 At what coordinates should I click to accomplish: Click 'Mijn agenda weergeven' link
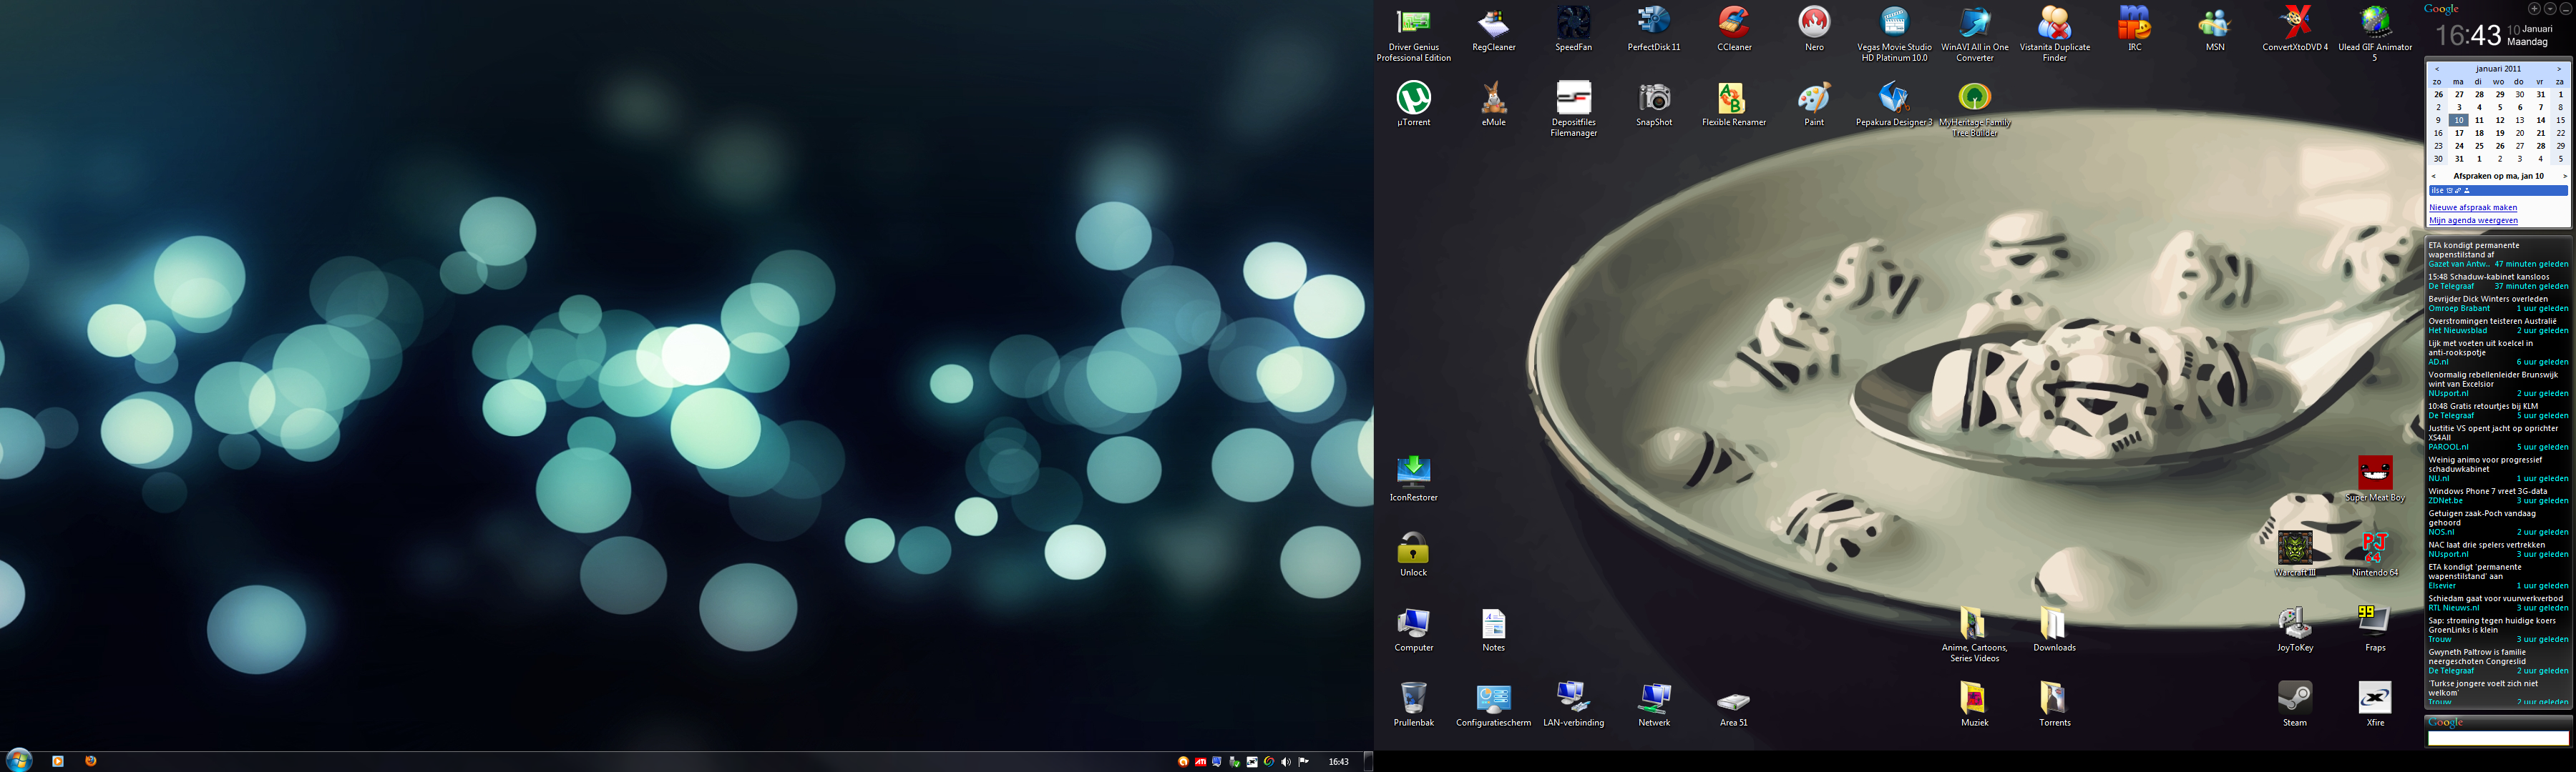(x=2473, y=221)
